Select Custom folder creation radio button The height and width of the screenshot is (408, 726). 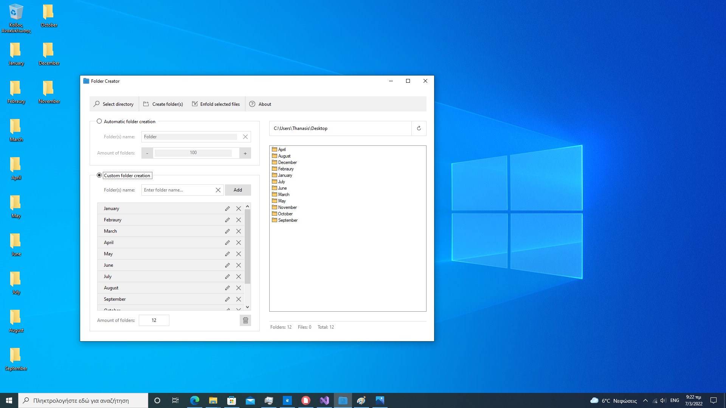pyautogui.click(x=99, y=175)
